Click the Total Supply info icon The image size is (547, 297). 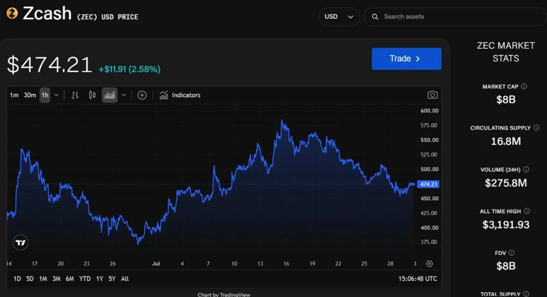[526, 294]
